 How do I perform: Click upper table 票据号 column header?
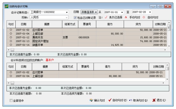[87, 24]
